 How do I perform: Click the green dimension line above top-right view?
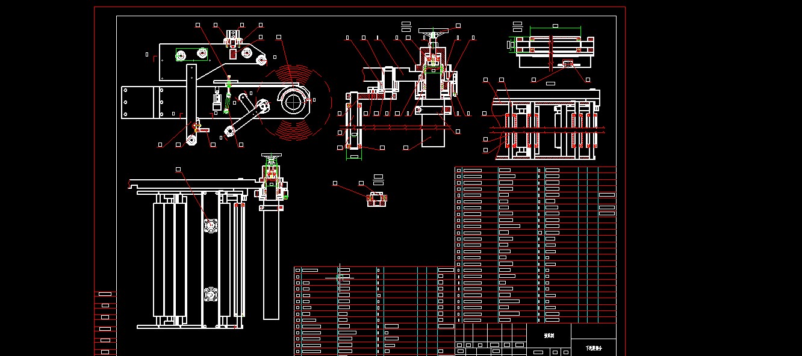pyautogui.click(x=555, y=28)
